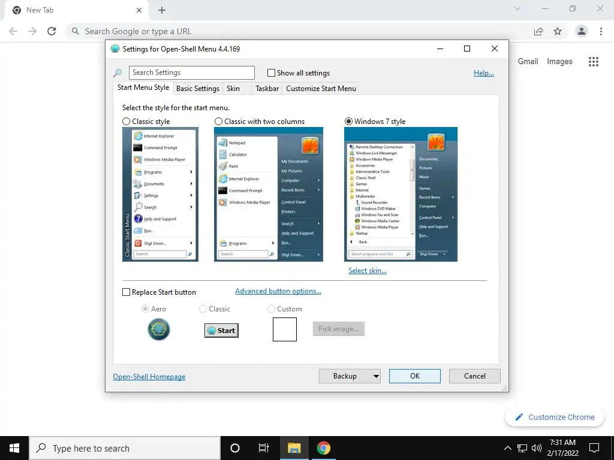Open the Google apps grid

[x=594, y=62]
